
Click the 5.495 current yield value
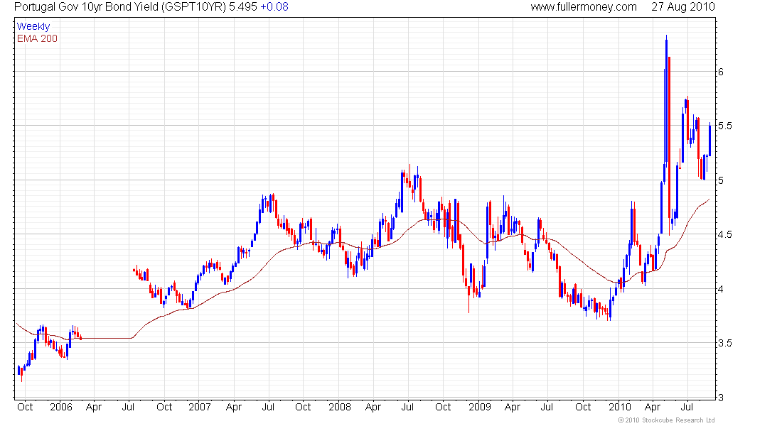[242, 7]
